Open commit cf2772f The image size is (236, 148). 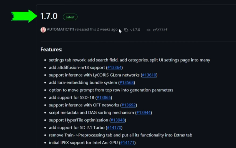[160, 30]
